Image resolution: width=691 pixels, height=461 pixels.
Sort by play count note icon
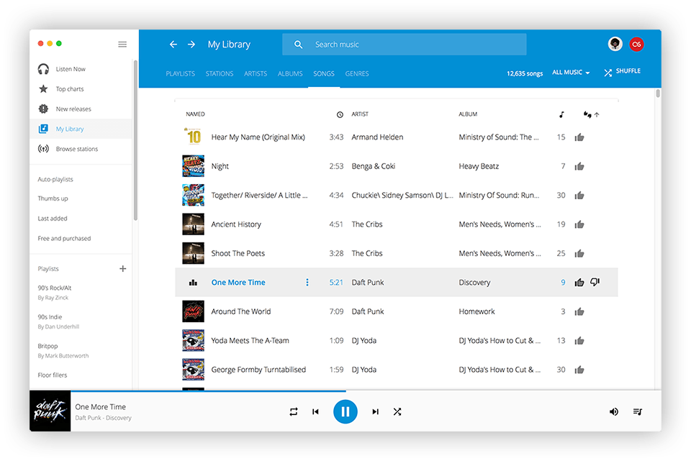561,114
